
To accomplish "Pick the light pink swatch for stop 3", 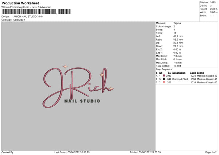I will click(164, 82).
